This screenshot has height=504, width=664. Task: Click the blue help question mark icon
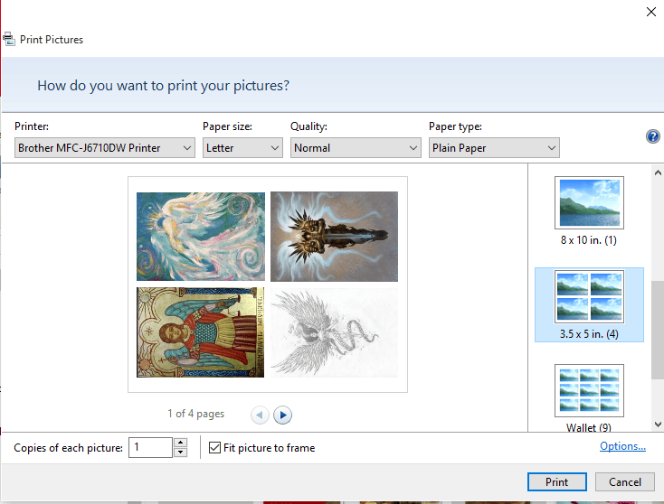click(x=652, y=136)
